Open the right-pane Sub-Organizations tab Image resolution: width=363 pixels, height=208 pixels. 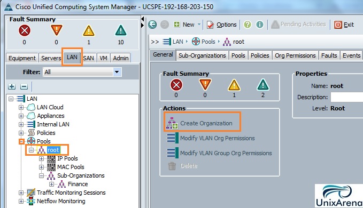coord(202,55)
